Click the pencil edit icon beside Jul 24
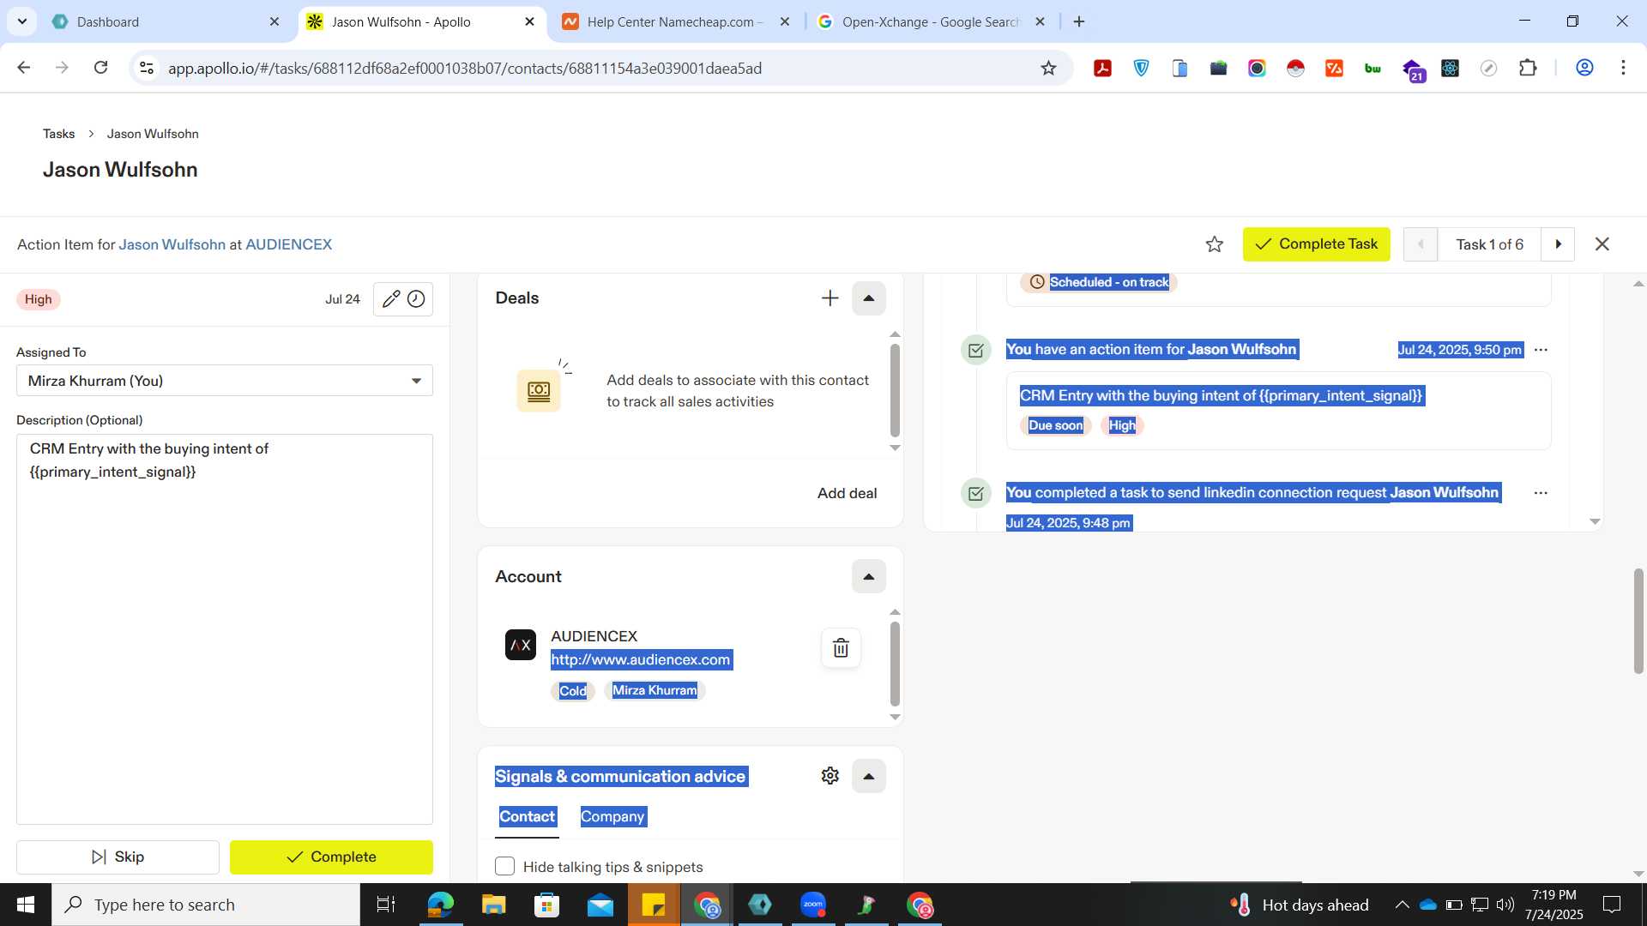 point(390,299)
